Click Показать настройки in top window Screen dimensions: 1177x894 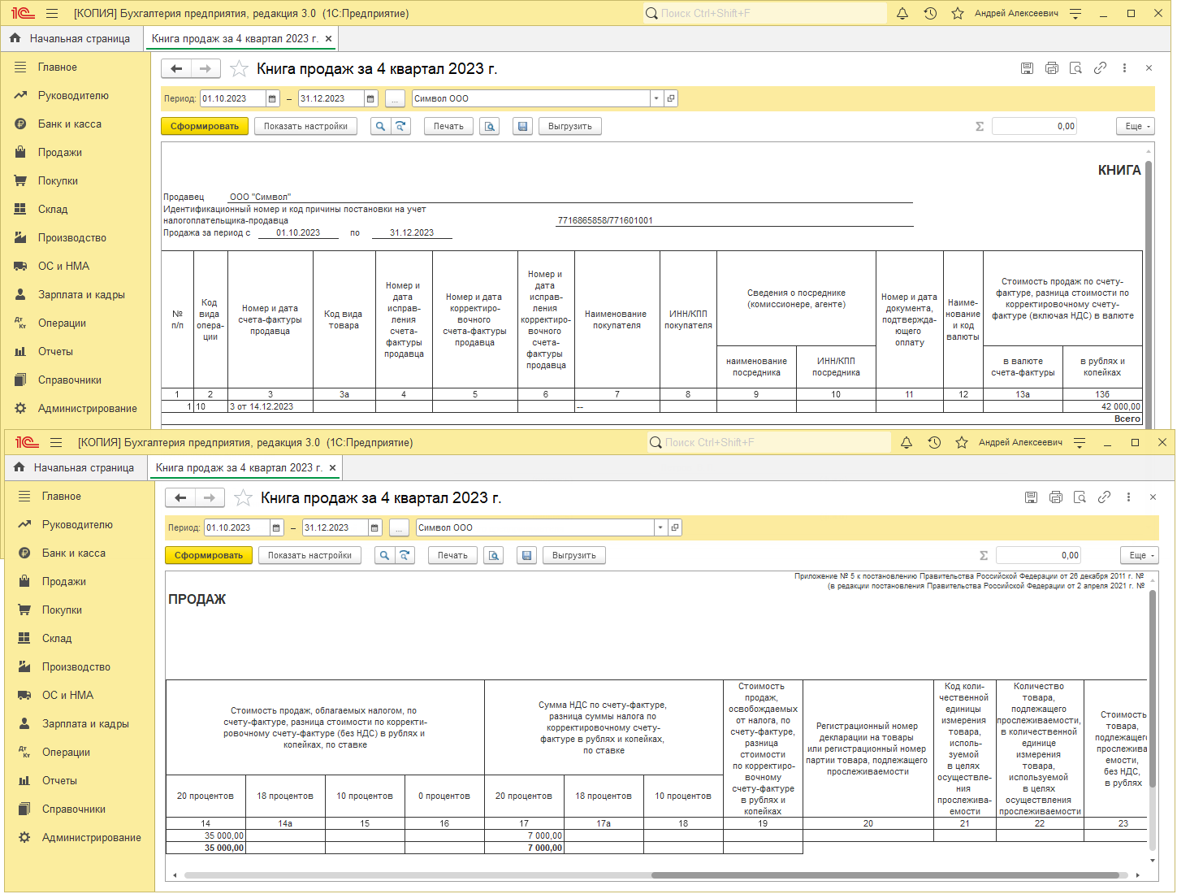tap(305, 126)
